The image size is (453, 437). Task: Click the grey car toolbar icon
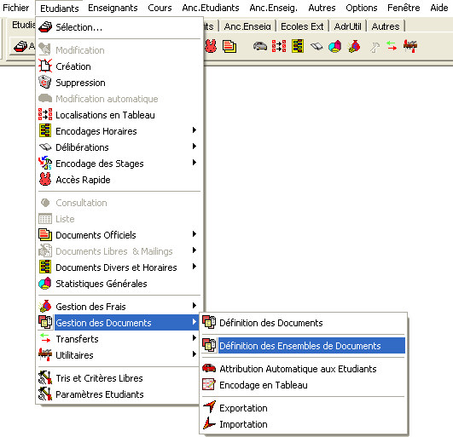click(x=260, y=46)
